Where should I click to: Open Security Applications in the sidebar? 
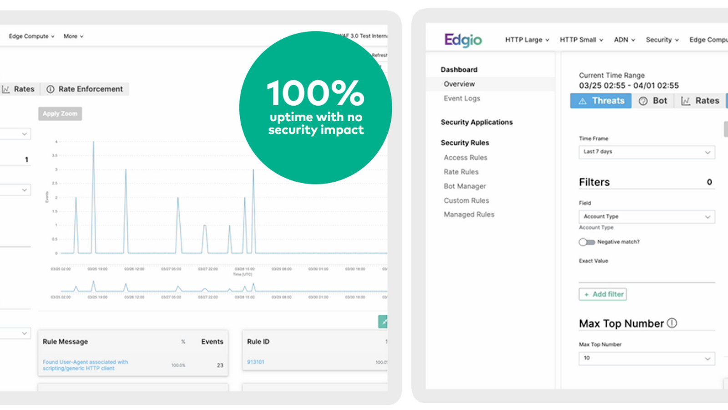coord(476,122)
